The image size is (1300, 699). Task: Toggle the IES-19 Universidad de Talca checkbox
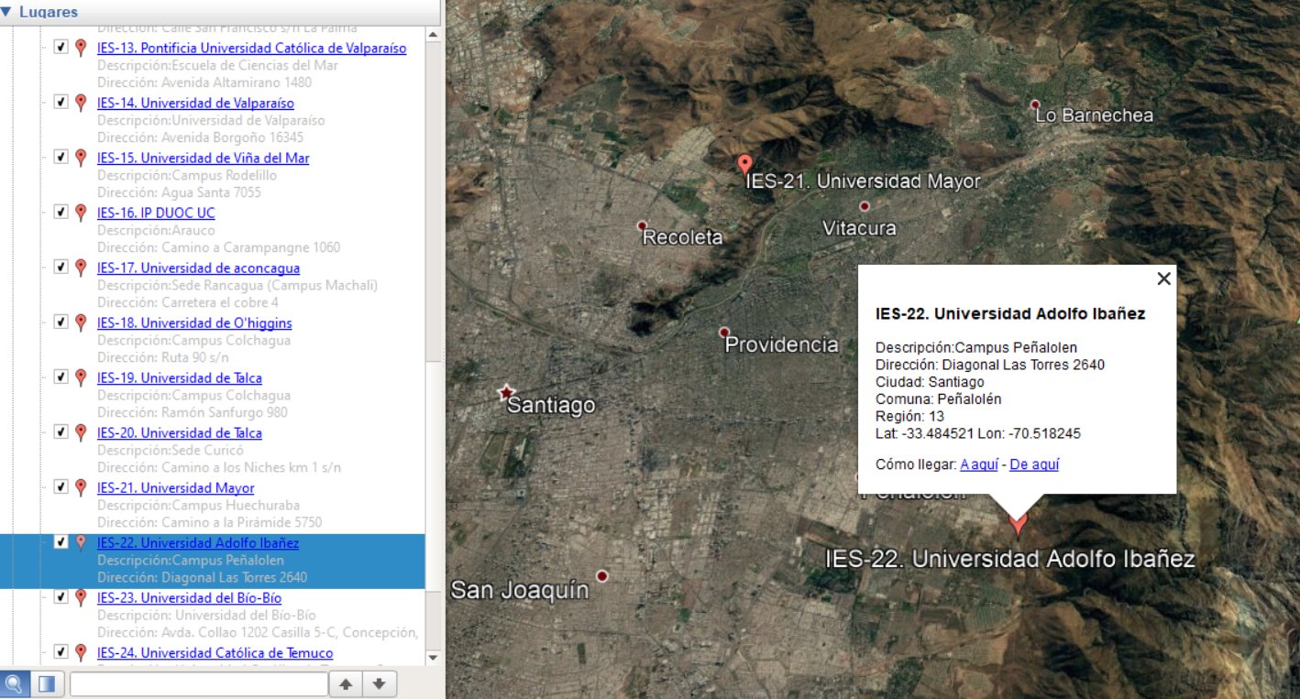[61, 377]
